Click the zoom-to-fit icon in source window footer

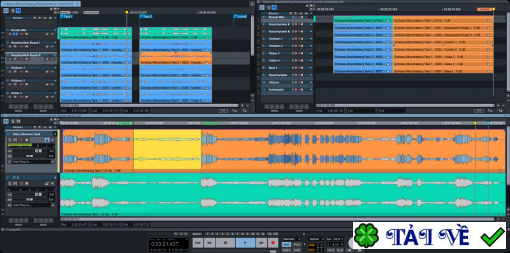[222, 110]
